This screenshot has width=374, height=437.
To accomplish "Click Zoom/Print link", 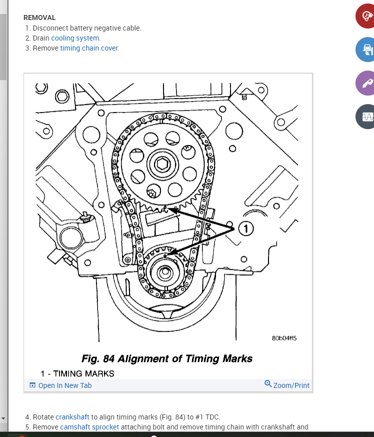I will click(x=291, y=385).
